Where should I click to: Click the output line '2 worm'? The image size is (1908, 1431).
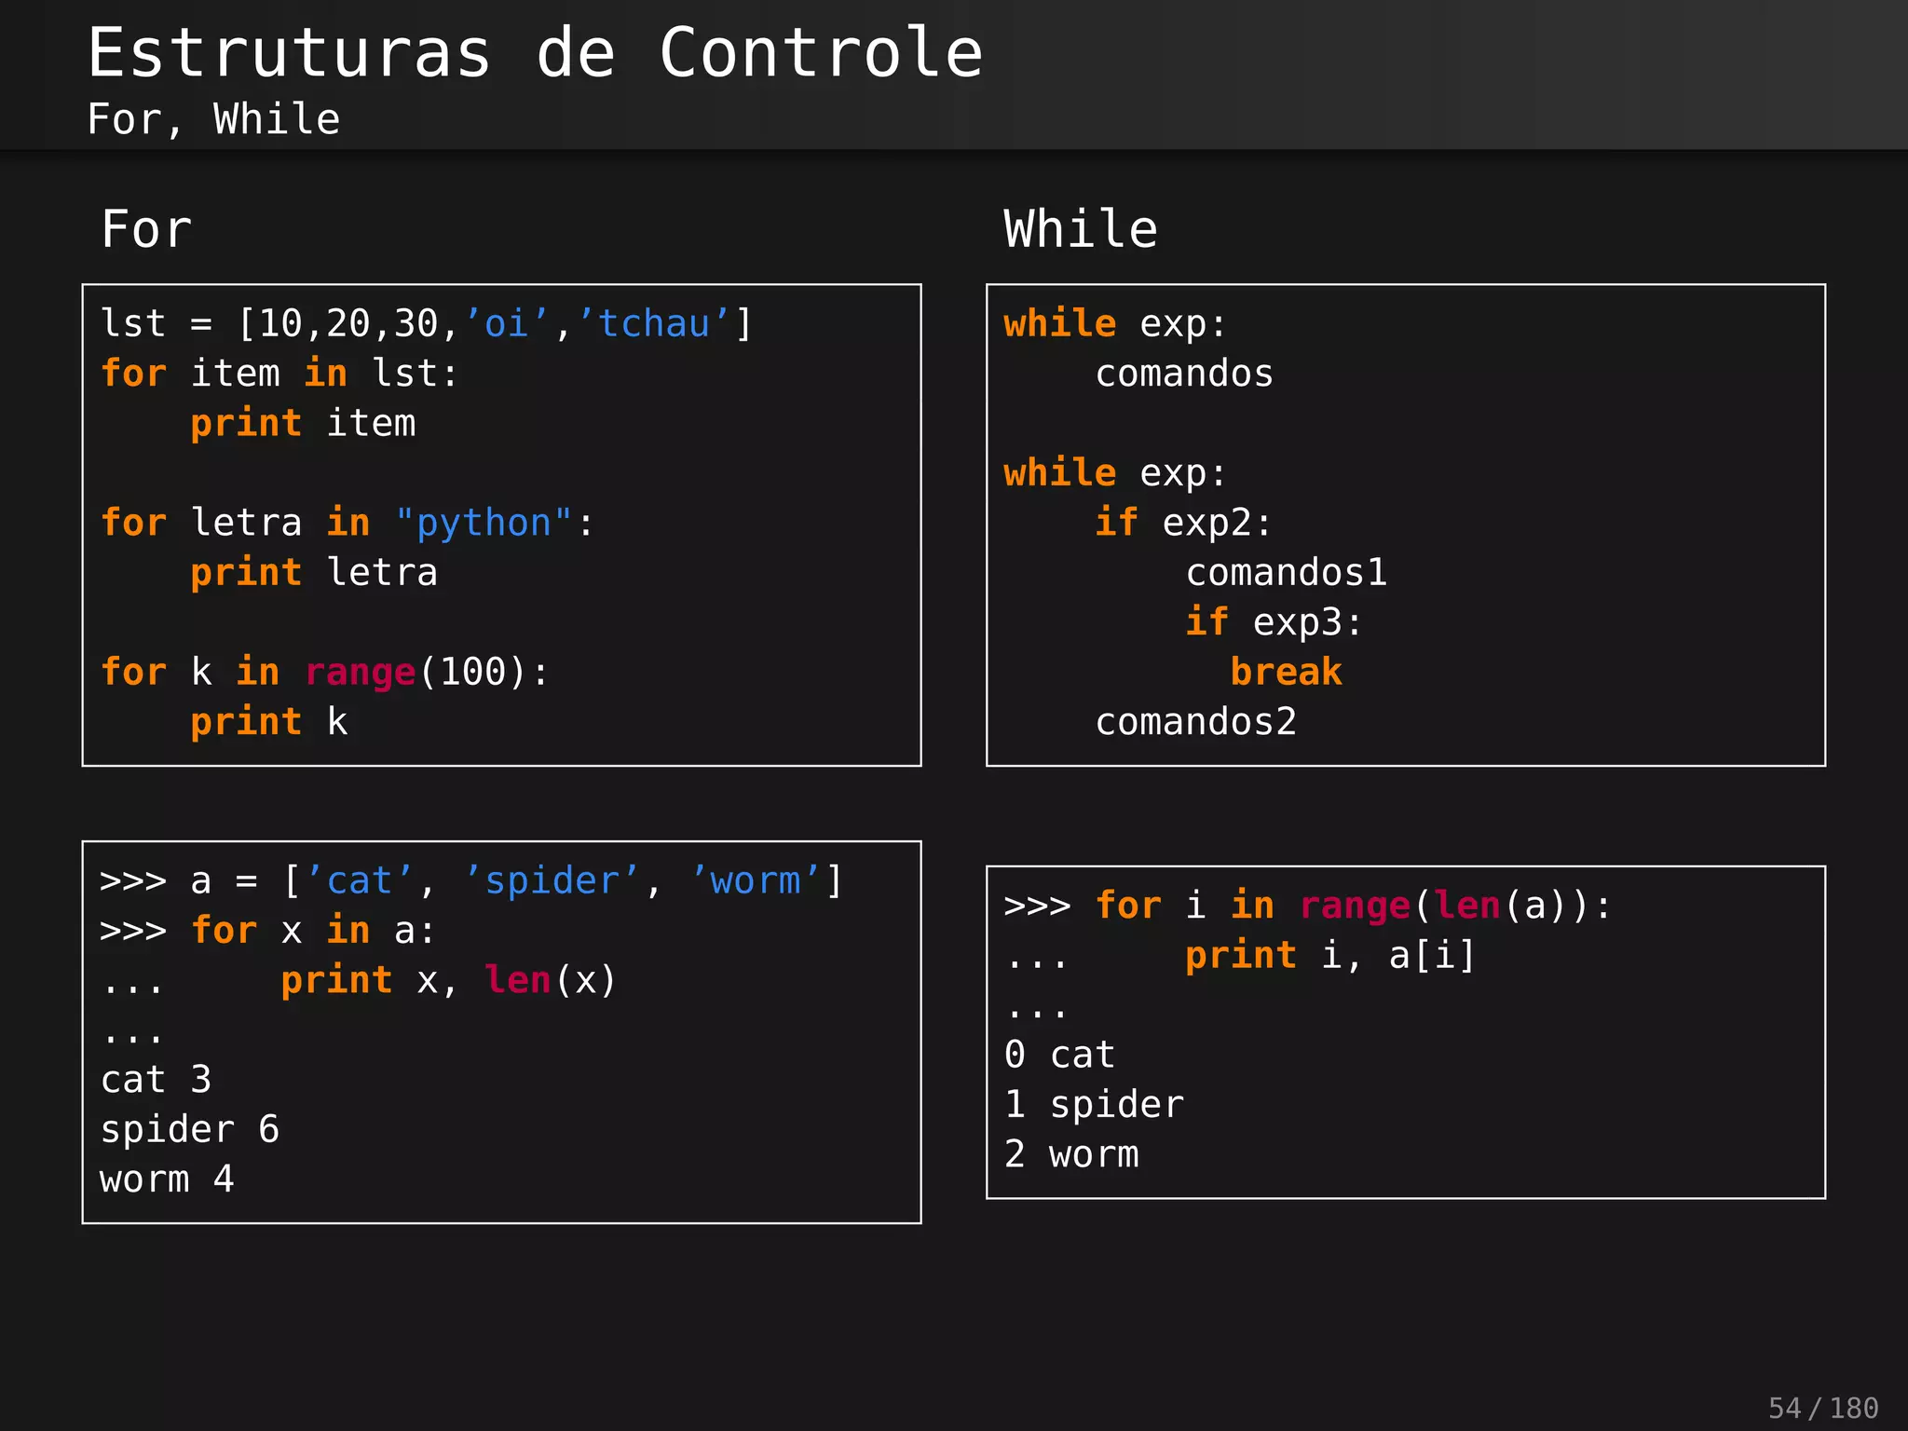[x=1071, y=1154]
